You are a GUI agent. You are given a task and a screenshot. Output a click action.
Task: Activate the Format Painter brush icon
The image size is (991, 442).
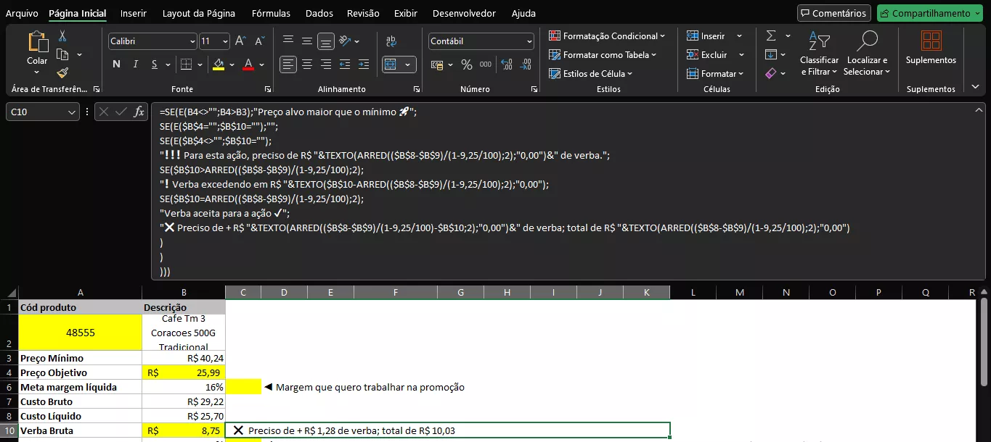pos(62,72)
